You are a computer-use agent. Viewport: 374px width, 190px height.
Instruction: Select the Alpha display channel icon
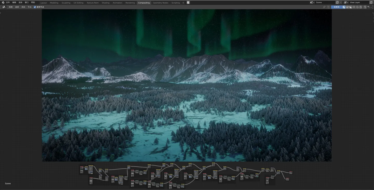(351, 7)
